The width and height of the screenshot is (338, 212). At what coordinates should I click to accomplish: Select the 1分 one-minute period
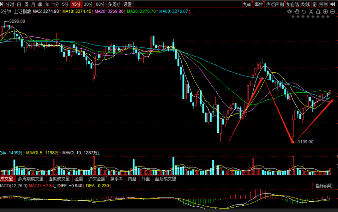[56, 4]
